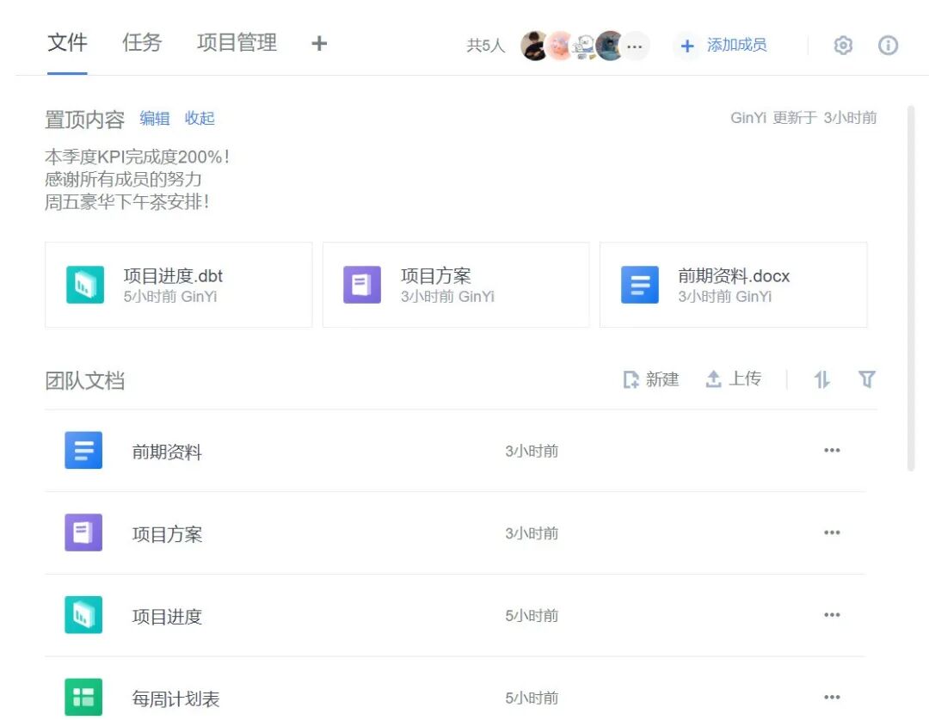Open settings via the gear icon
Image resolution: width=929 pixels, height=720 pixels.
pos(844,45)
